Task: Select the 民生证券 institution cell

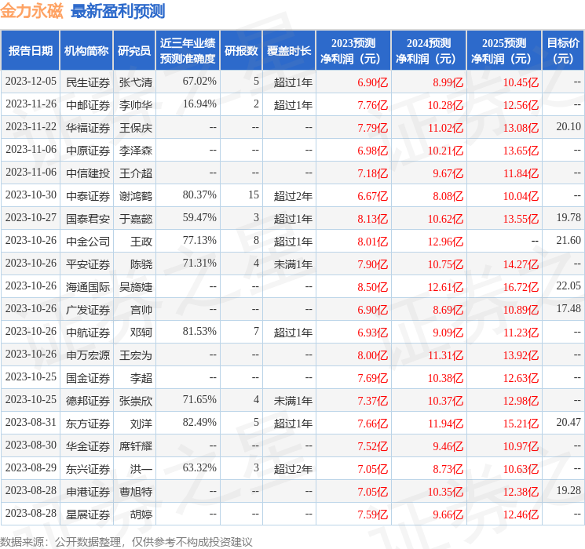Action: click(x=88, y=82)
